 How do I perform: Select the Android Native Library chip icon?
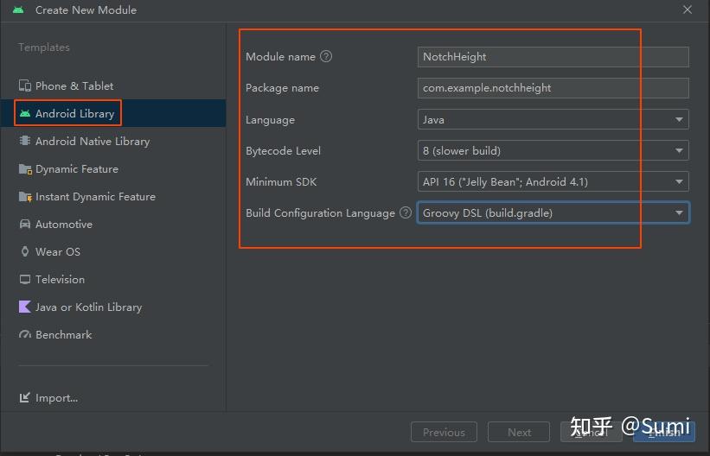pyautogui.click(x=25, y=141)
